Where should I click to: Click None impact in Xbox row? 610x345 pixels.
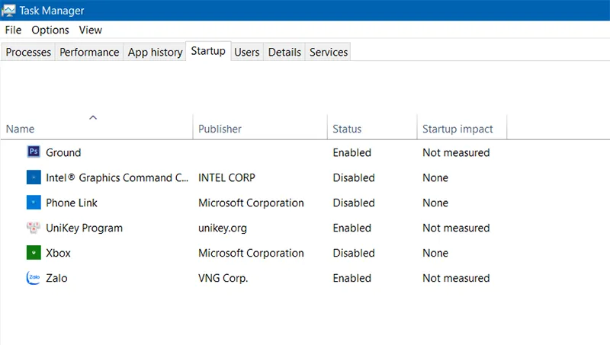point(435,253)
